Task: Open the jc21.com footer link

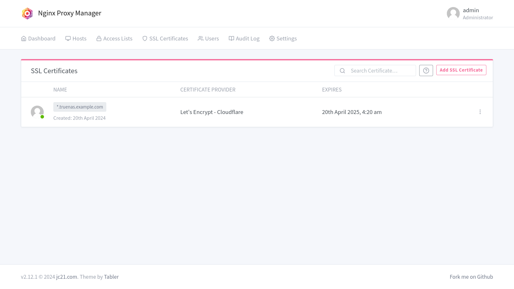Action: pyautogui.click(x=66, y=277)
